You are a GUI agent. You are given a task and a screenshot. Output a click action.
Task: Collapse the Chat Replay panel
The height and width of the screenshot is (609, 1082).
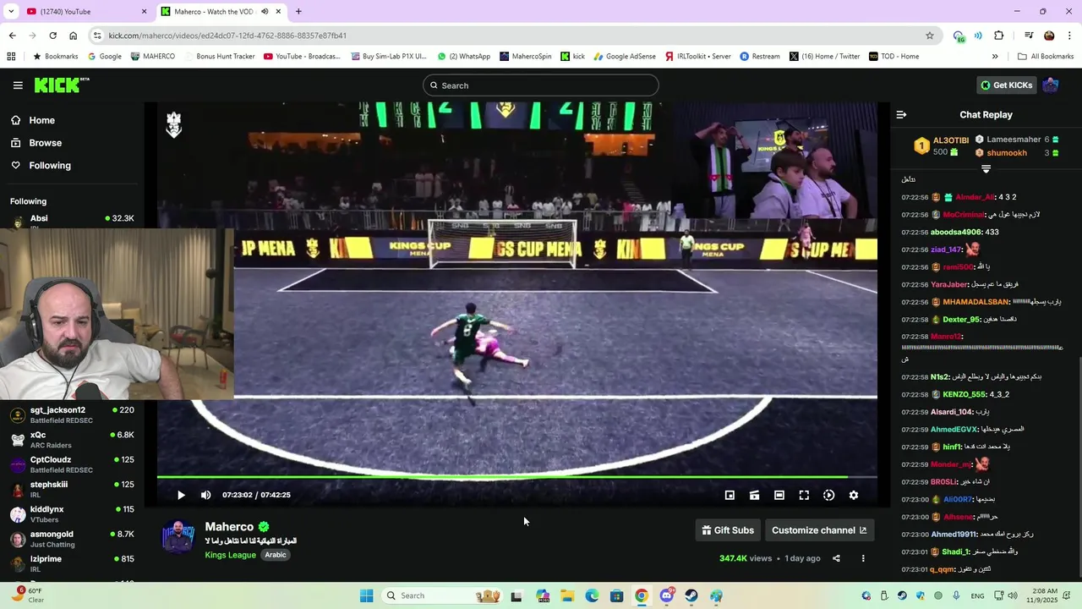coord(901,114)
